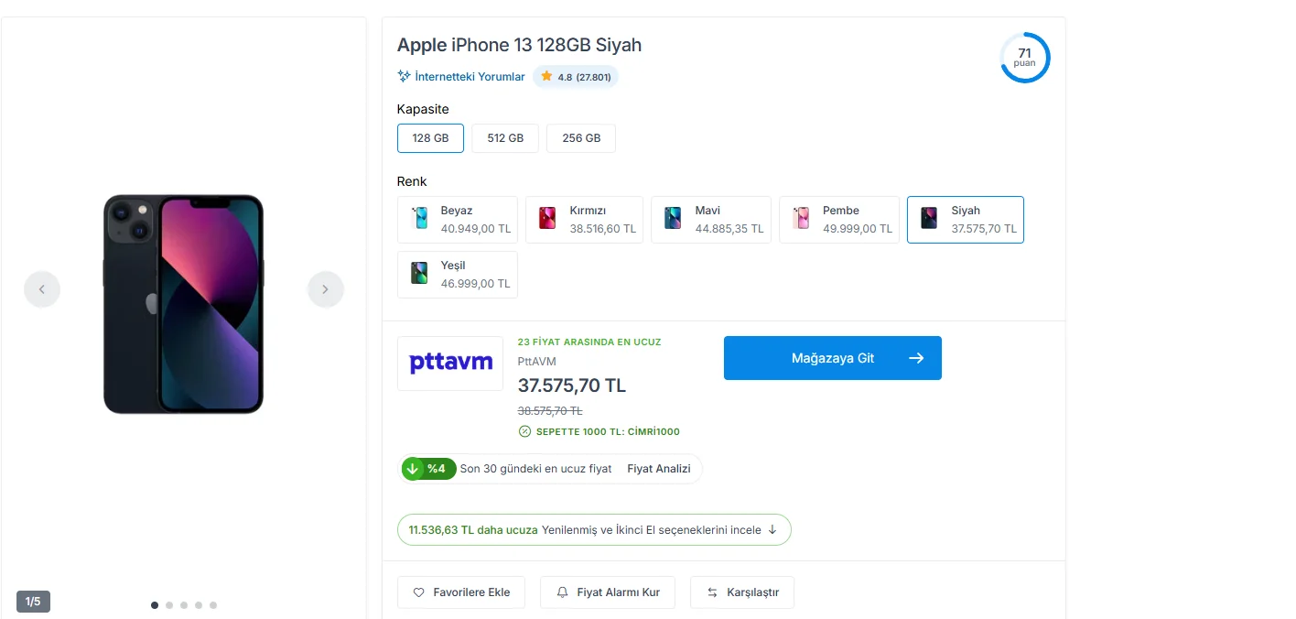The height and width of the screenshot is (619, 1296).
Task: Select the 512 GB capacity option
Action: click(x=505, y=138)
